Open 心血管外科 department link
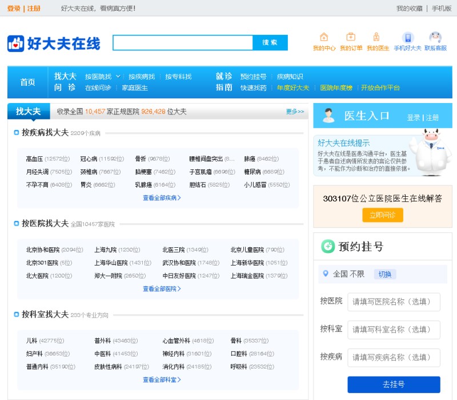Screen dimensions: 457x400 tap(177, 340)
